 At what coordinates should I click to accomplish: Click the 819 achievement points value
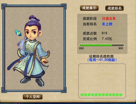[104, 33]
